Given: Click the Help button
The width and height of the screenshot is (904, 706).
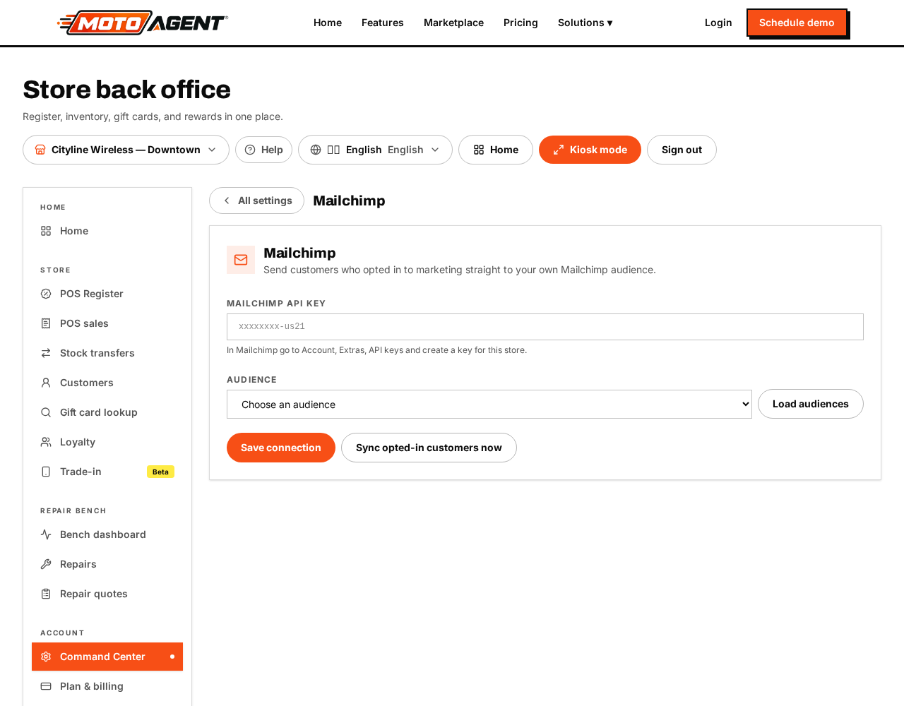Looking at the screenshot, I should point(263,150).
